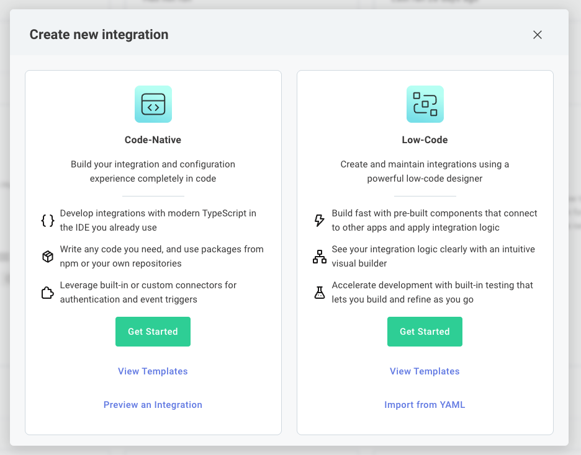Viewport: 581px width, 455px height.
Task: Click the npm package box icon
Action: pos(48,255)
